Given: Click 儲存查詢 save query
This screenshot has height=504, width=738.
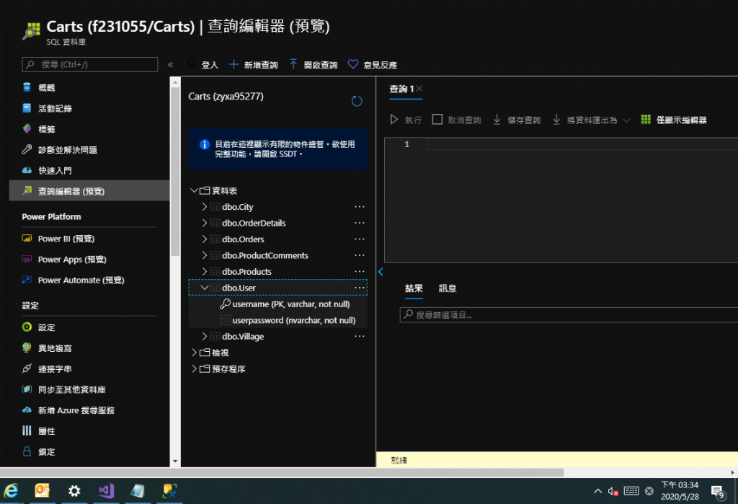Looking at the screenshot, I should 517,120.
